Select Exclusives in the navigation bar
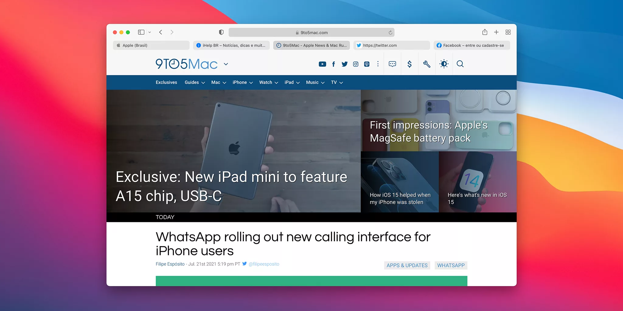The image size is (623, 311). point(166,82)
